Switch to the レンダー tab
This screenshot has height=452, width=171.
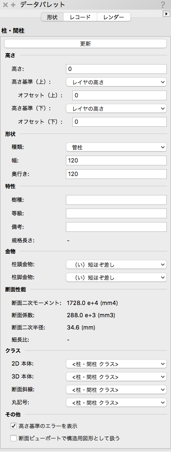click(114, 17)
